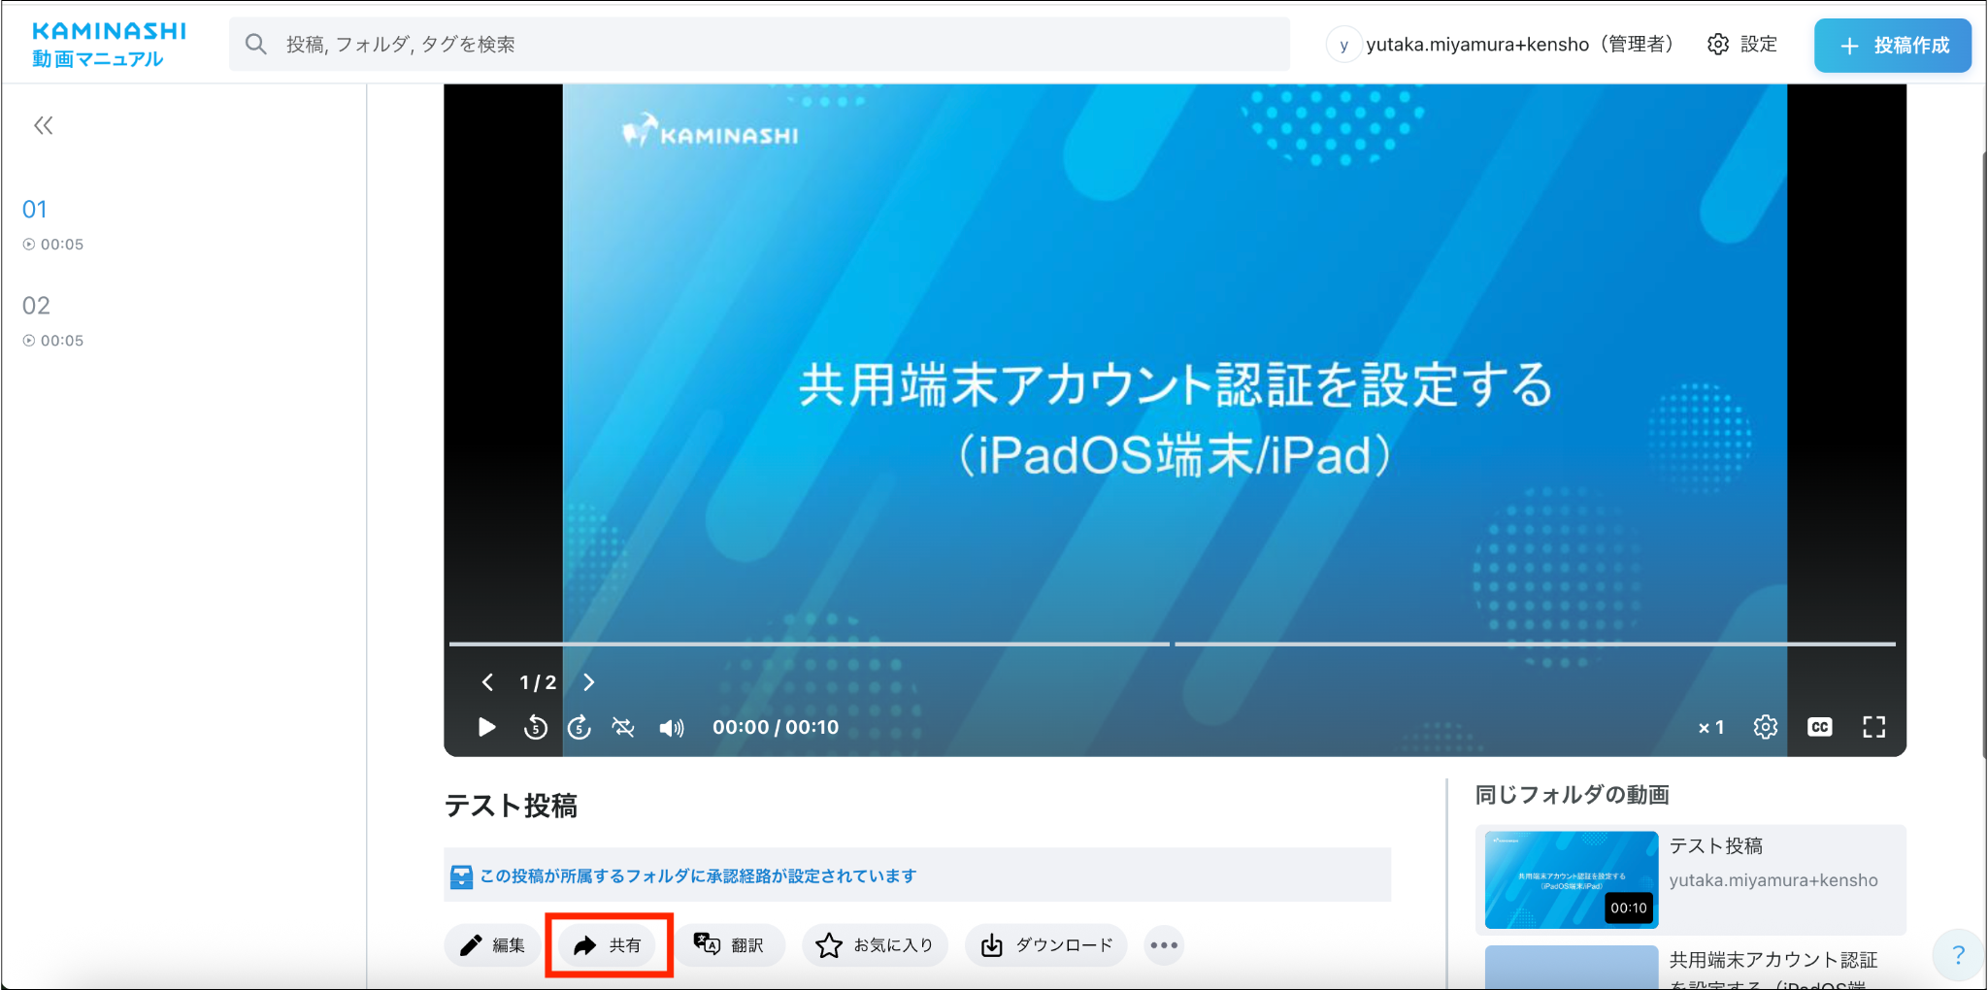Open テスト投稿 thumbnail in same-folder list
The width and height of the screenshot is (1988, 990).
1572,880
